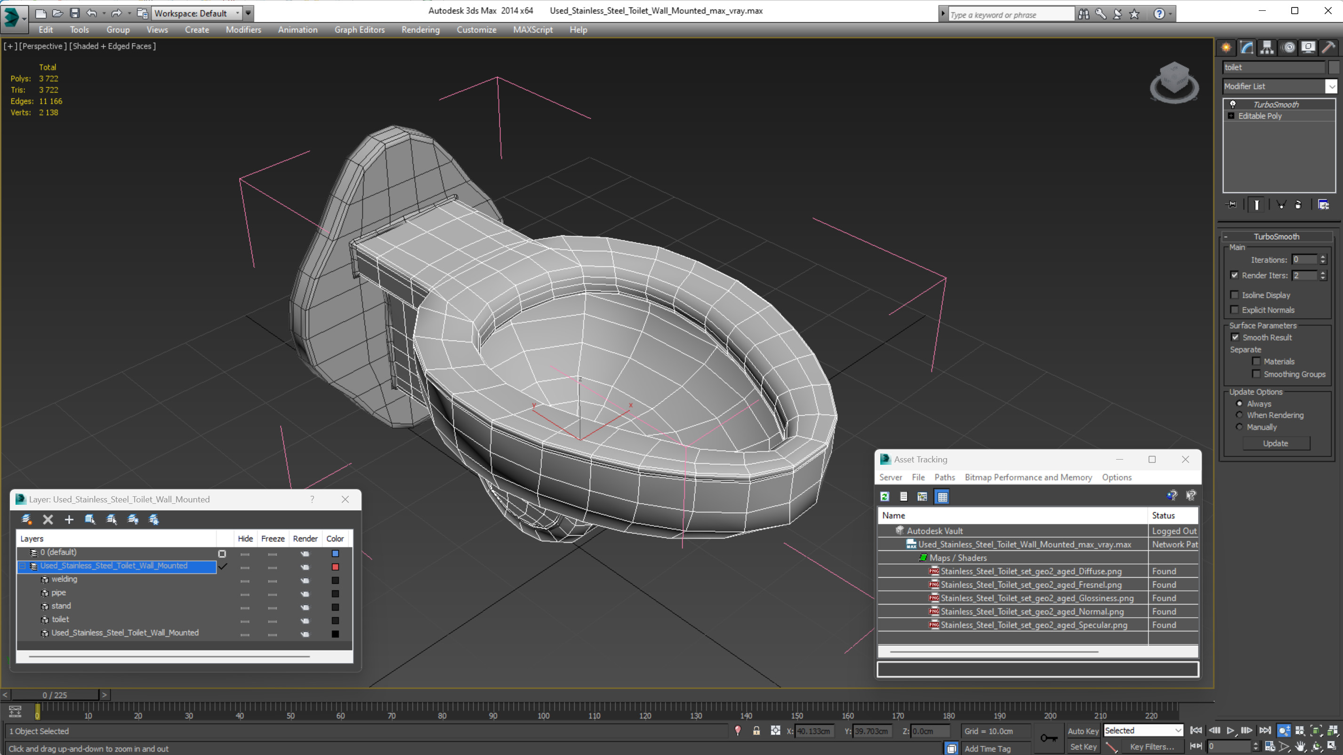The height and width of the screenshot is (755, 1343).
Task: Enable Separate by Materials checkbox
Action: click(1256, 361)
